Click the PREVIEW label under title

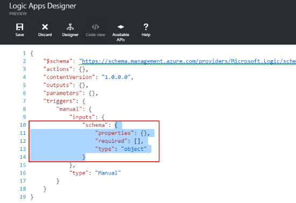pos(18,14)
